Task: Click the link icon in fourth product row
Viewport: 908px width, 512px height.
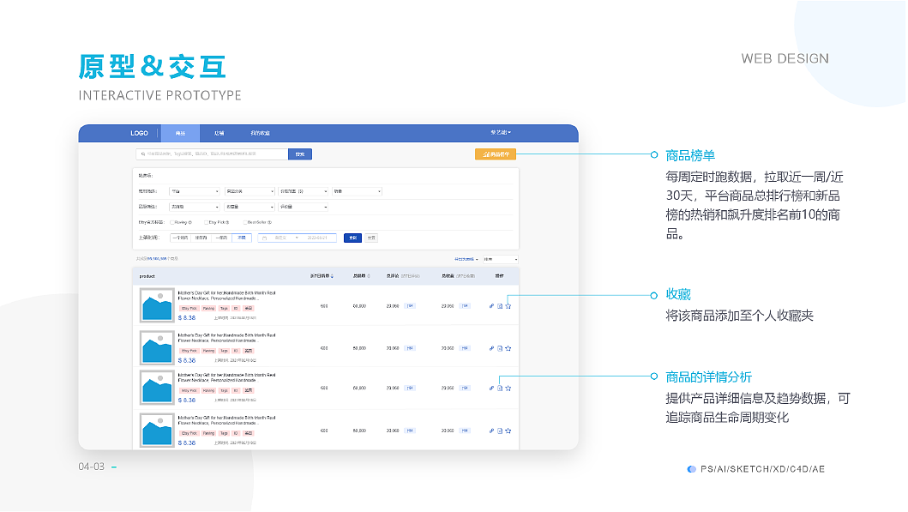Action: pyautogui.click(x=491, y=431)
